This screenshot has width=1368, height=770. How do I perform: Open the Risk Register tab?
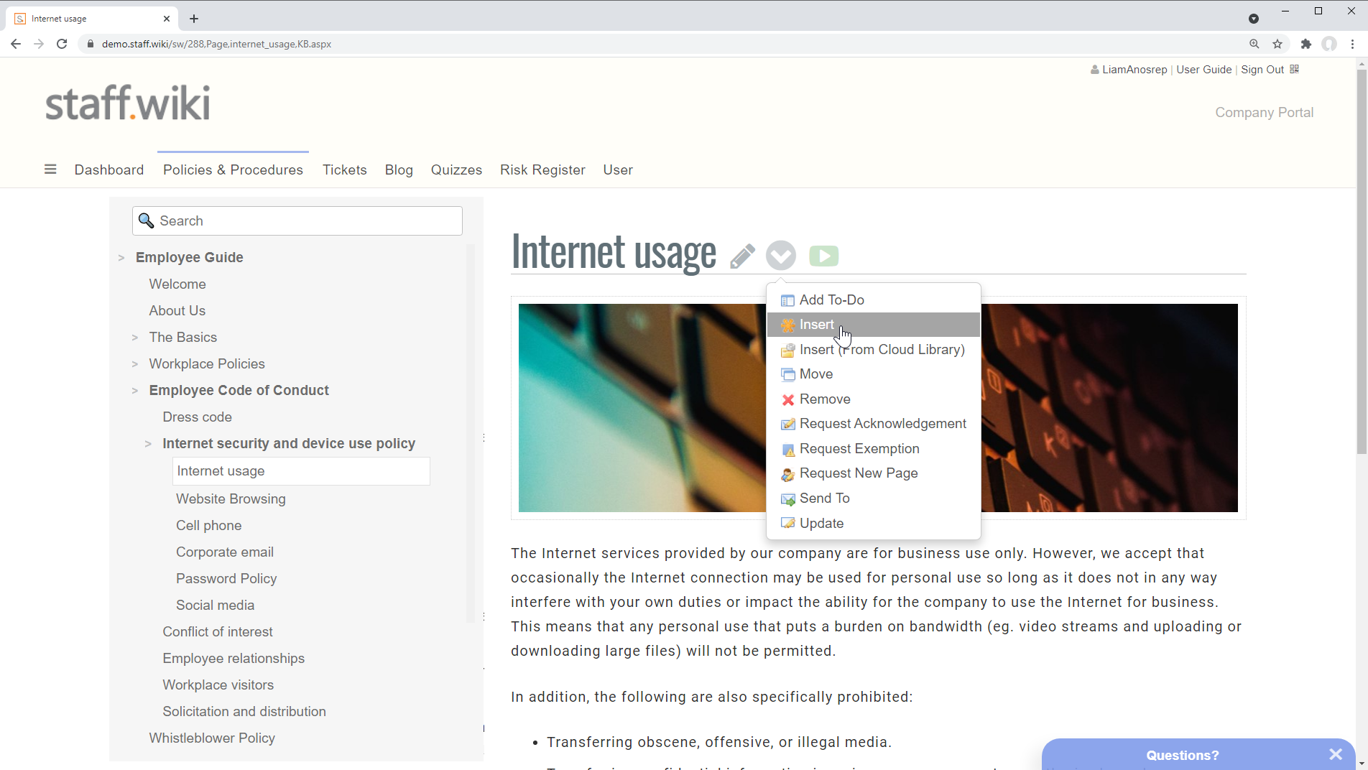click(x=542, y=170)
